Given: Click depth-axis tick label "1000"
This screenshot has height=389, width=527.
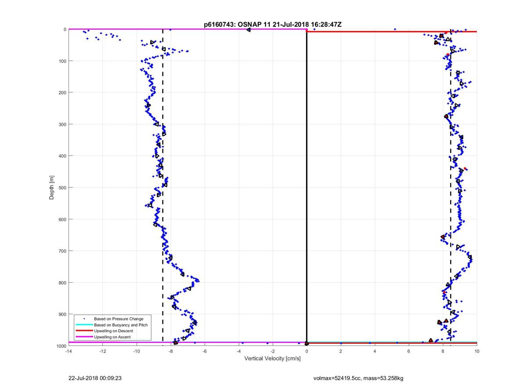Looking at the screenshot, I should (61, 345).
